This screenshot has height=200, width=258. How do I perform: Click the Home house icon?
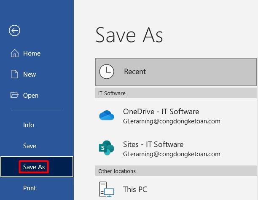point(15,53)
